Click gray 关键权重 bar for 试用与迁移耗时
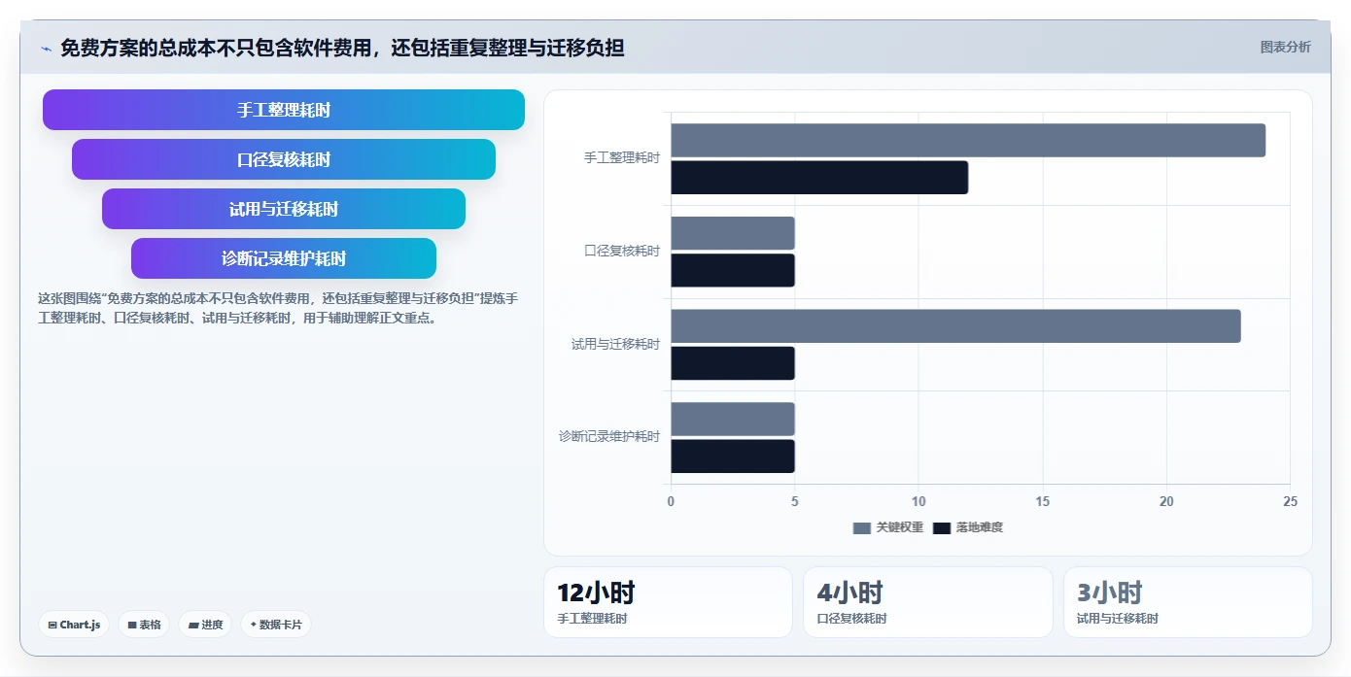This screenshot has height=677, width=1351. [x=955, y=326]
